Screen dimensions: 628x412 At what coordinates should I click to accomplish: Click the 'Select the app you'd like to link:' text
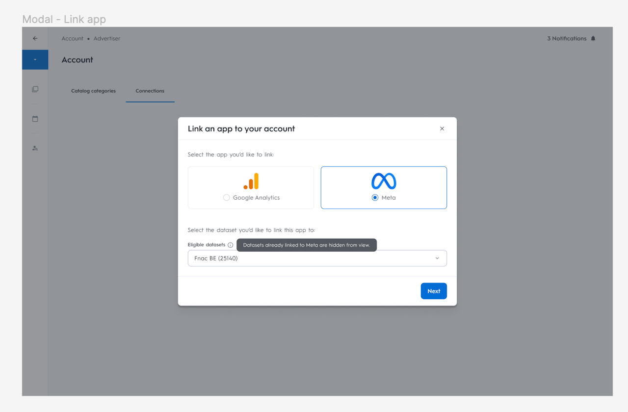[x=231, y=154]
